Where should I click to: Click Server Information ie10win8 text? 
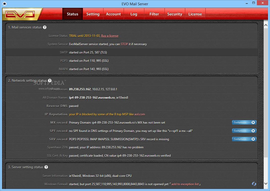pos(100,176)
